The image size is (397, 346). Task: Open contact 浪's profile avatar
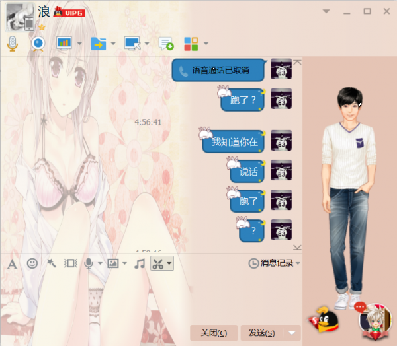point(20,17)
